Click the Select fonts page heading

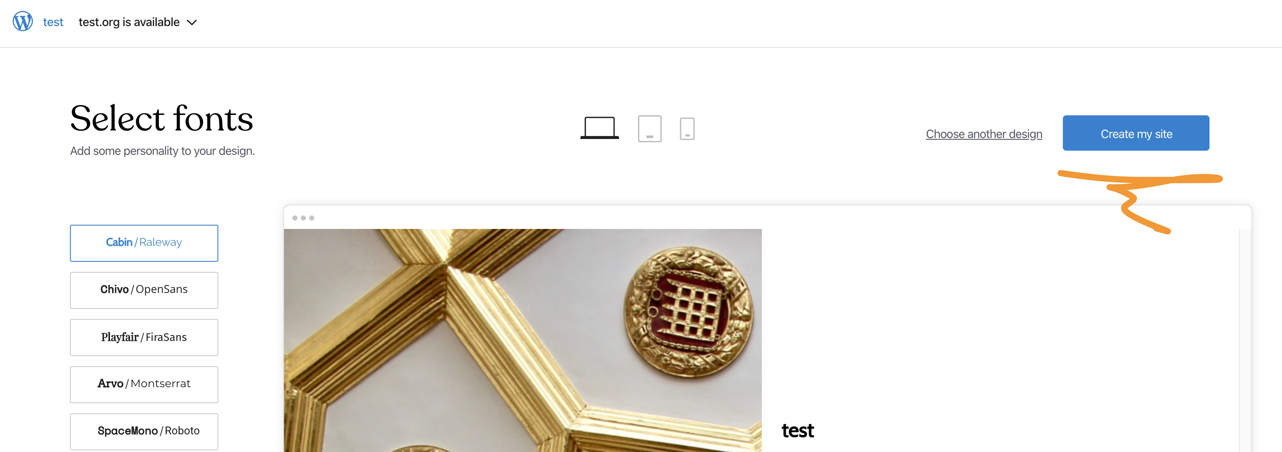(162, 119)
